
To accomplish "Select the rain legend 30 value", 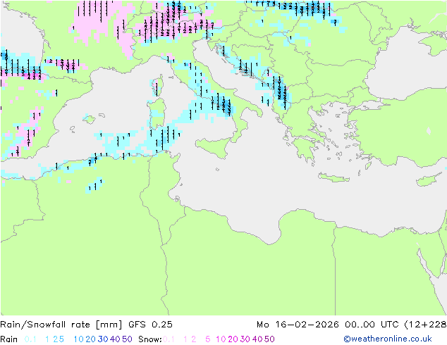I will pos(103,339).
